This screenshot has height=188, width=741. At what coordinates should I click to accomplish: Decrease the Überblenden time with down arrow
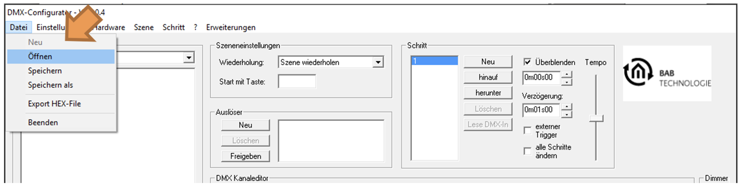566,82
